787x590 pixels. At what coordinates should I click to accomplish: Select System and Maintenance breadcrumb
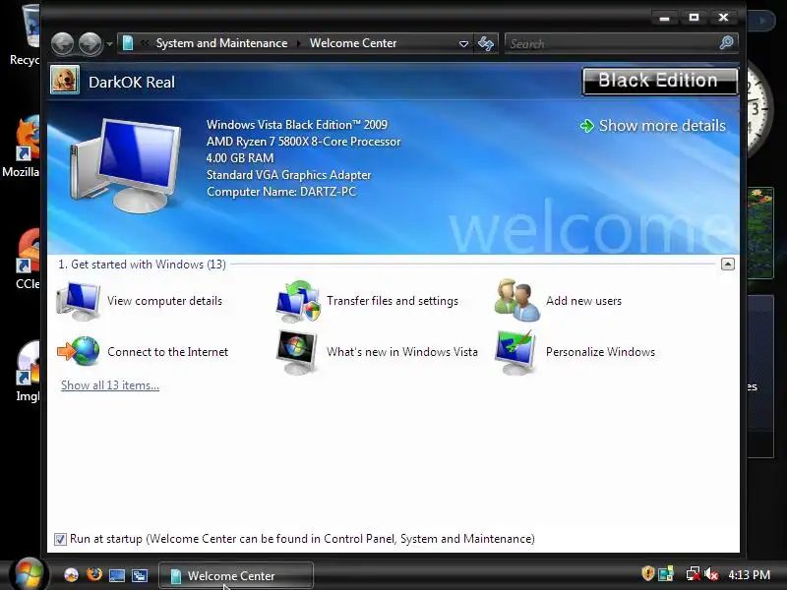pos(222,43)
